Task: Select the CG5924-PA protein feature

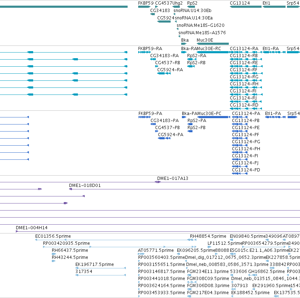Action: tap(164, 138)
